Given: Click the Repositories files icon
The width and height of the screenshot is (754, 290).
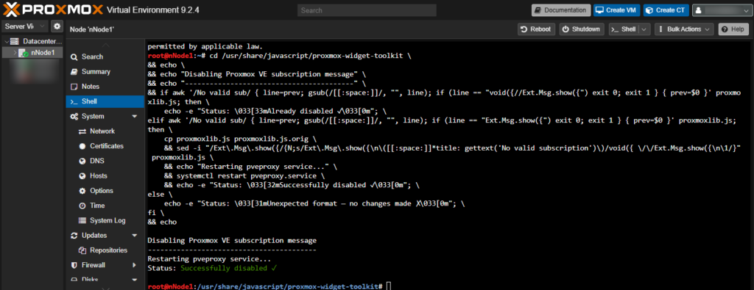Looking at the screenshot, I should coord(82,250).
